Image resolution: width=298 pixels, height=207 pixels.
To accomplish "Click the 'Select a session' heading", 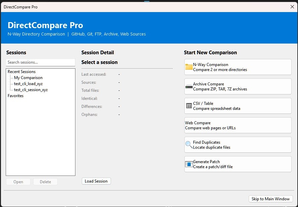I will coord(100,62).
